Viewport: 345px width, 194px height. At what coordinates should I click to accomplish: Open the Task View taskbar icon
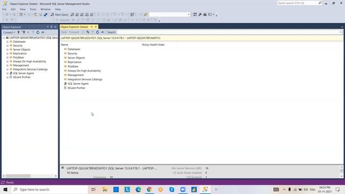pyautogui.click(x=93, y=189)
